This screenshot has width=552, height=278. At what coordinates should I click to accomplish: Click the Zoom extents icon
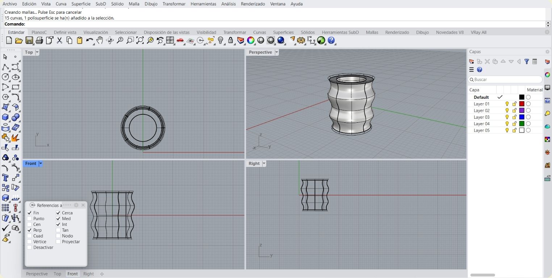coord(140,41)
